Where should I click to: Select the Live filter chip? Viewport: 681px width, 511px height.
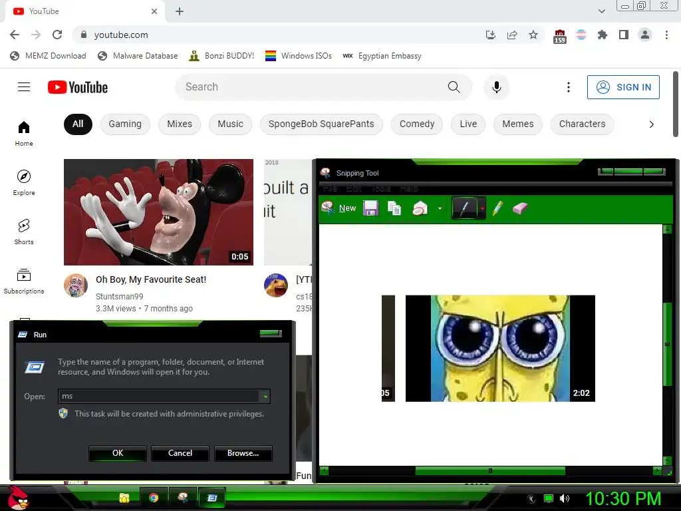[468, 124]
